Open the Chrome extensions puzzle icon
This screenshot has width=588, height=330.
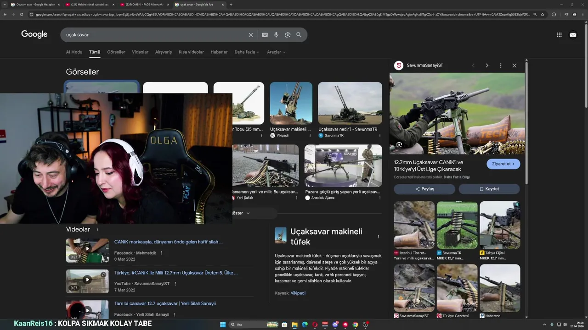pyautogui.click(x=554, y=14)
